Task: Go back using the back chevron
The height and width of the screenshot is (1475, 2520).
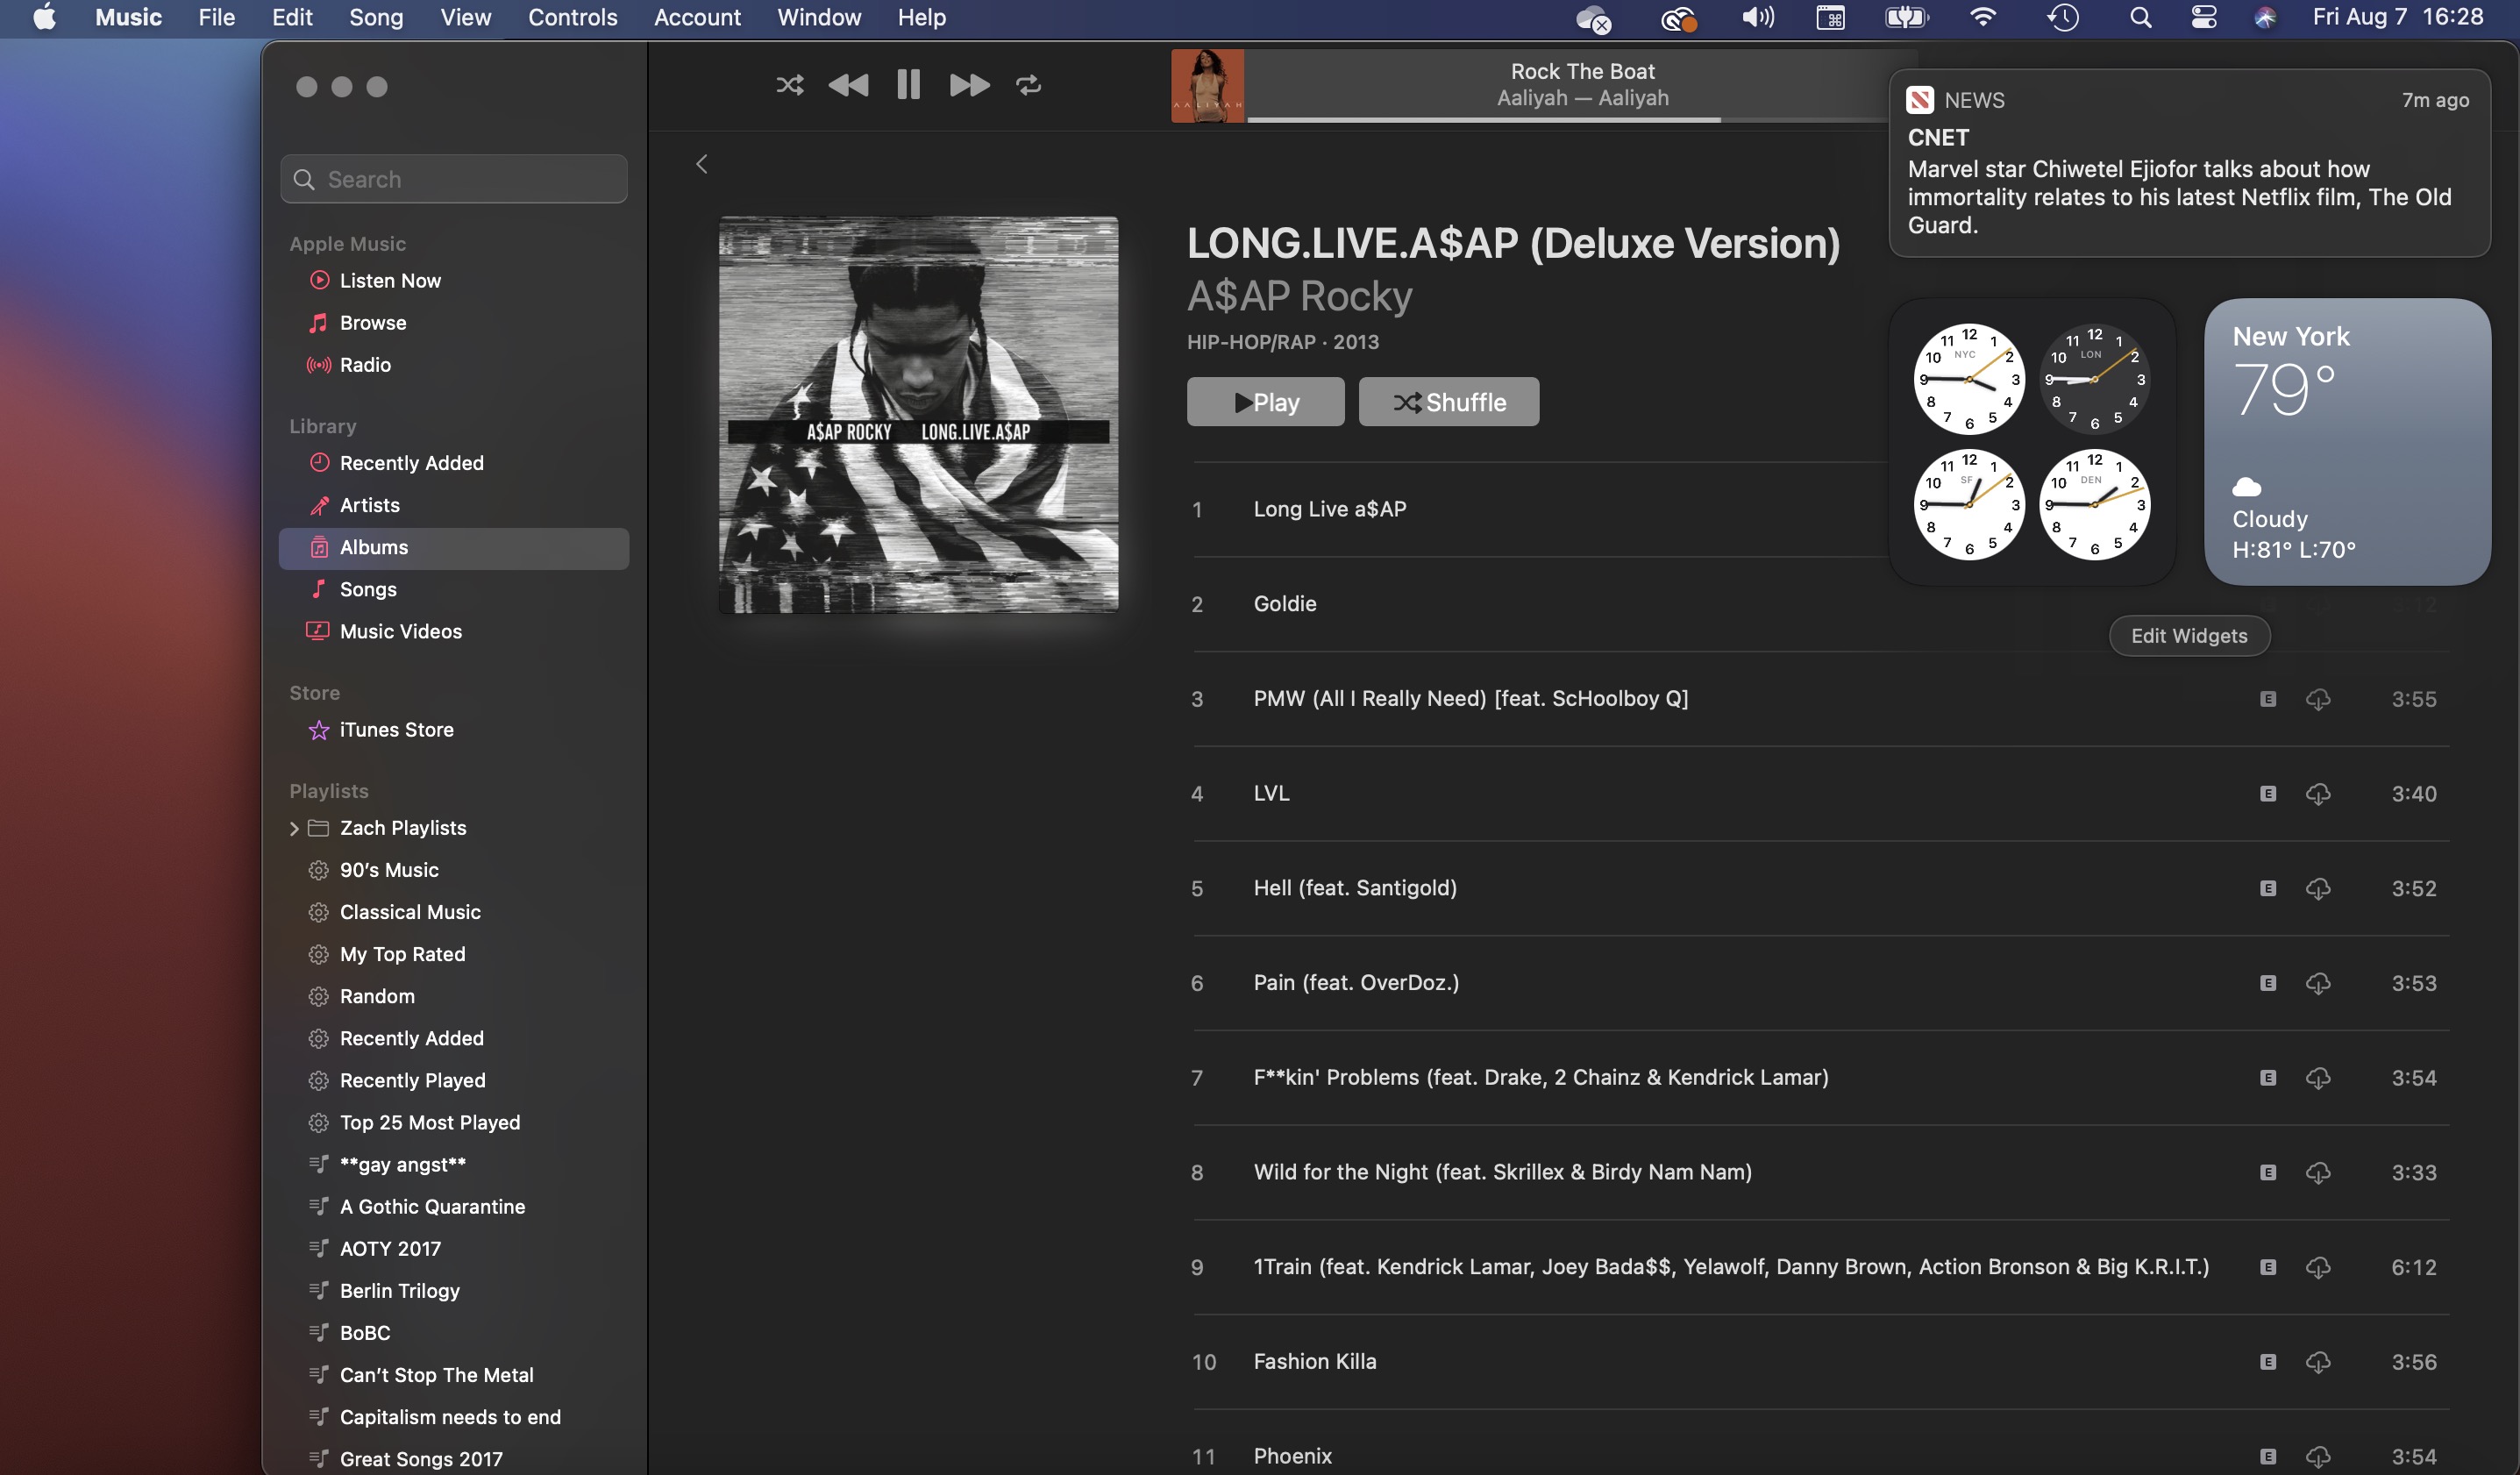Action: (x=702, y=164)
